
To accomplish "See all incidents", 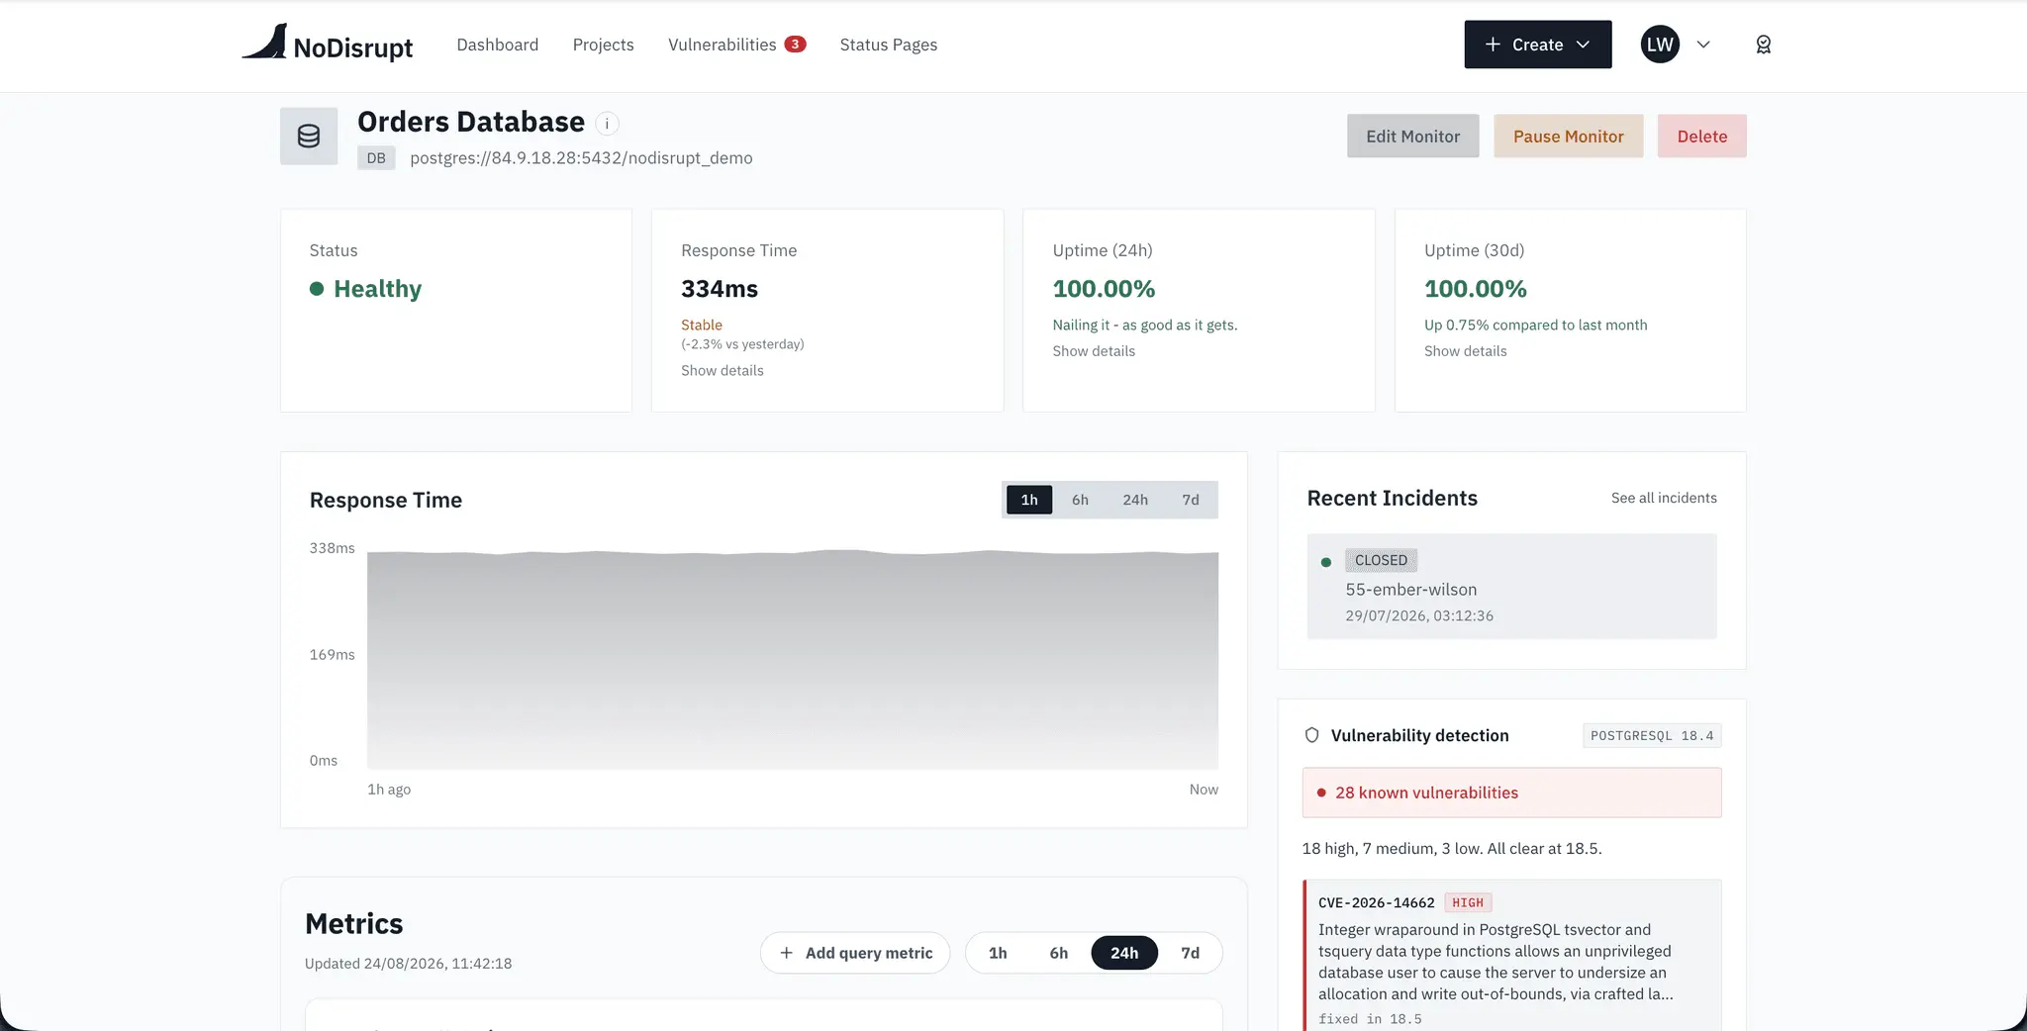I will coord(1664,498).
